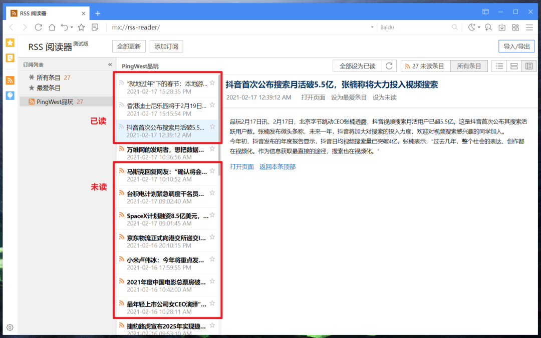Go back using the browser back arrow
This screenshot has height=338, width=541.
point(11,27)
